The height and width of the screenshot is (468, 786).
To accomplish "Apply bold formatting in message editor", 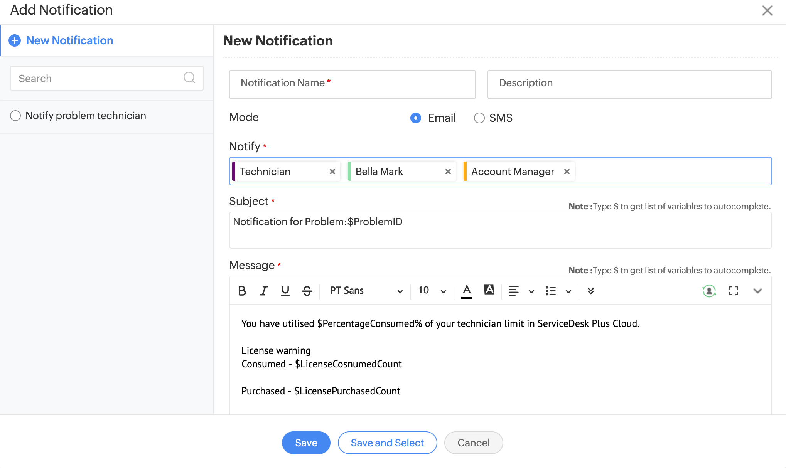I will 242,291.
